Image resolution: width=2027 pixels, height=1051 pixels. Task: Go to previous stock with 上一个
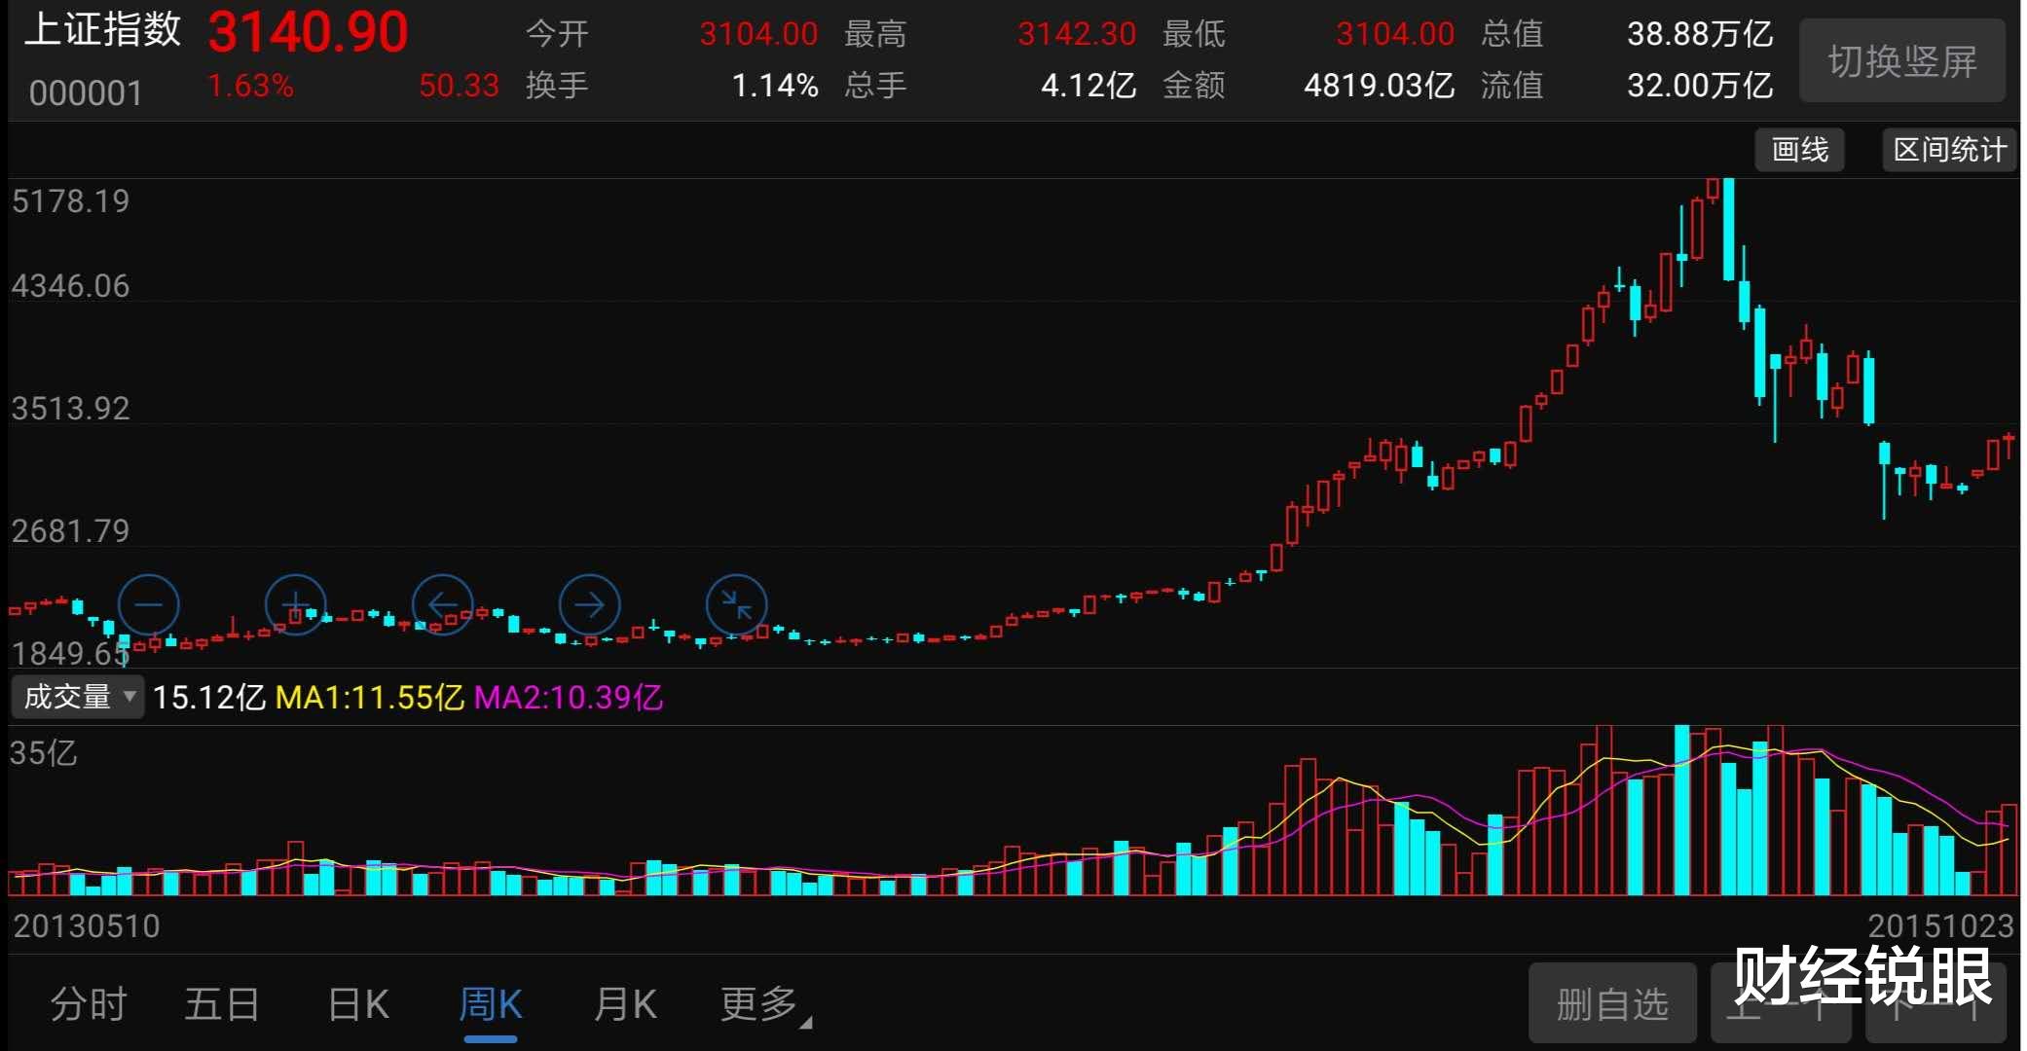click(1782, 1004)
